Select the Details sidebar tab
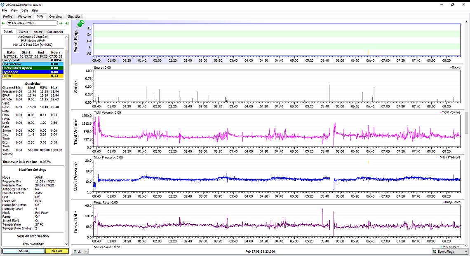Viewport: 470px width, 256px height. pyautogui.click(x=8, y=31)
